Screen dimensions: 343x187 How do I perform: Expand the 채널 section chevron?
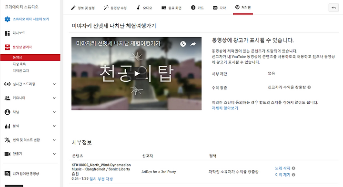(54, 112)
